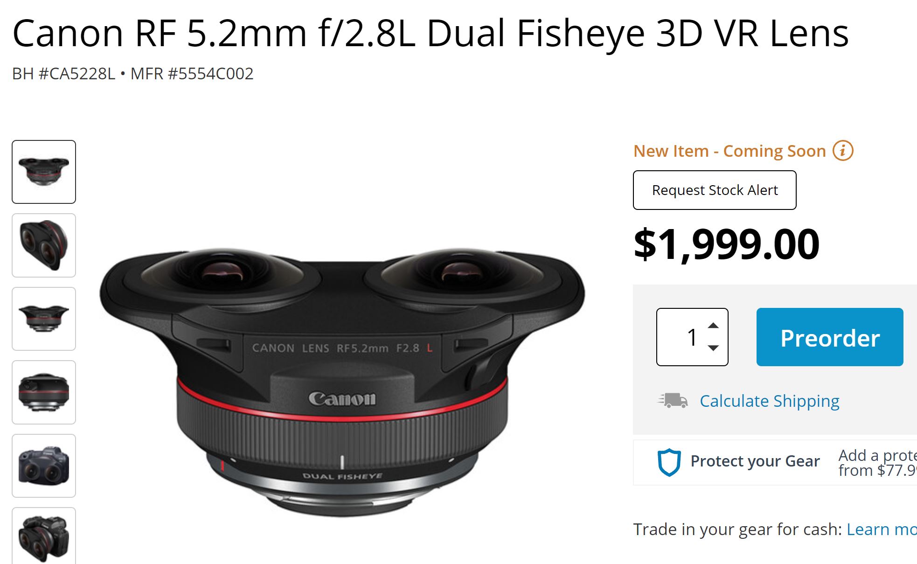917x564 pixels.
Task: Click the Protect your Gear shield icon
Action: click(669, 462)
